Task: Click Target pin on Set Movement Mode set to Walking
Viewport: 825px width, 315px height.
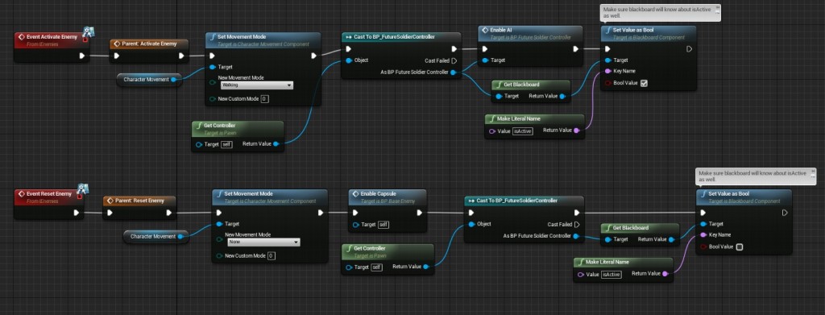Action: click(x=212, y=67)
